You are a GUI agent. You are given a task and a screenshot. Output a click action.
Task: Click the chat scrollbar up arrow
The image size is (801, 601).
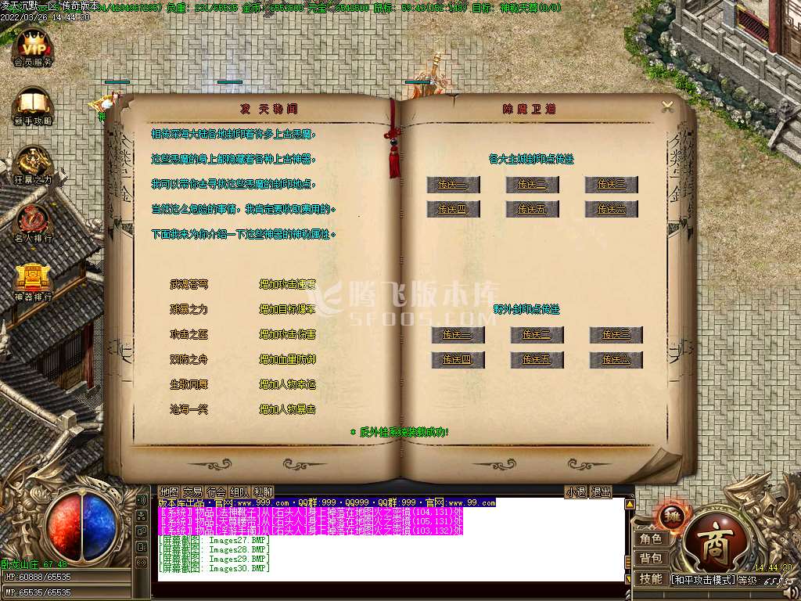(x=630, y=505)
